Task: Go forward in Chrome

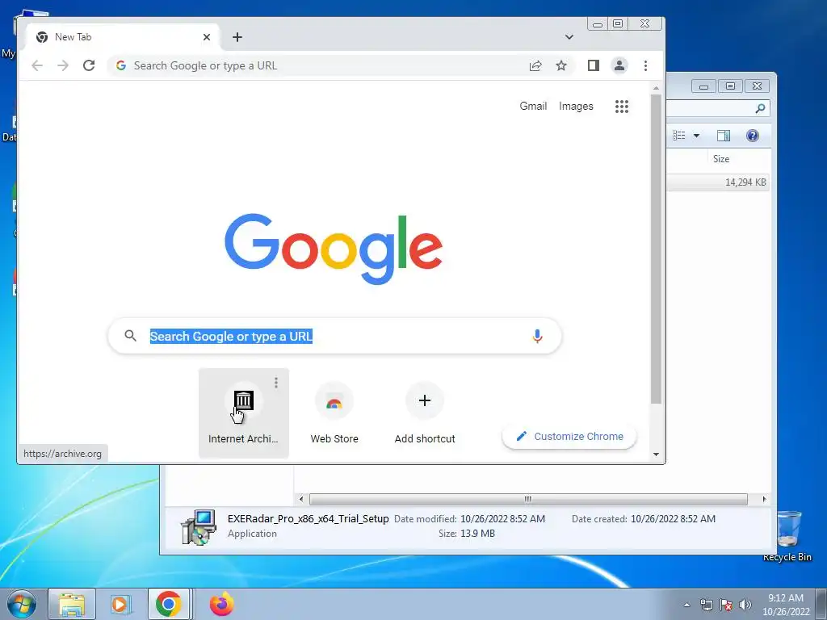Action: point(63,65)
